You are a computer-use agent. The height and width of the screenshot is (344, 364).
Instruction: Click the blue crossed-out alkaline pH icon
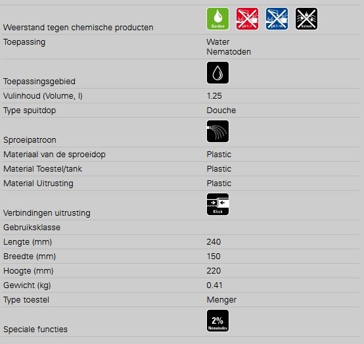[x=277, y=19]
